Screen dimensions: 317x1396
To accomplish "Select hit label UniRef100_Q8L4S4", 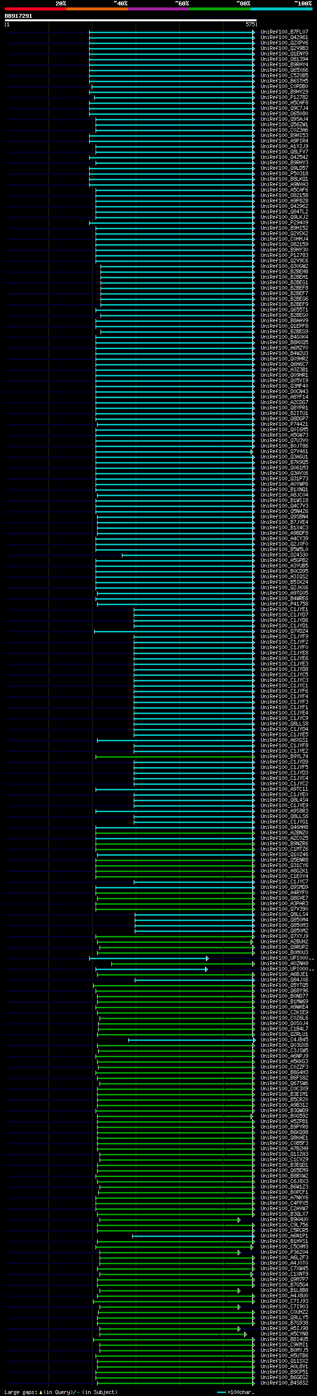I will click(284, 800).
